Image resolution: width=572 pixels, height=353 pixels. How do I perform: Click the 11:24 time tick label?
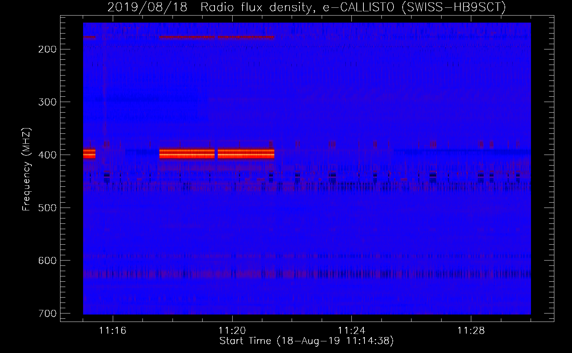click(x=352, y=330)
